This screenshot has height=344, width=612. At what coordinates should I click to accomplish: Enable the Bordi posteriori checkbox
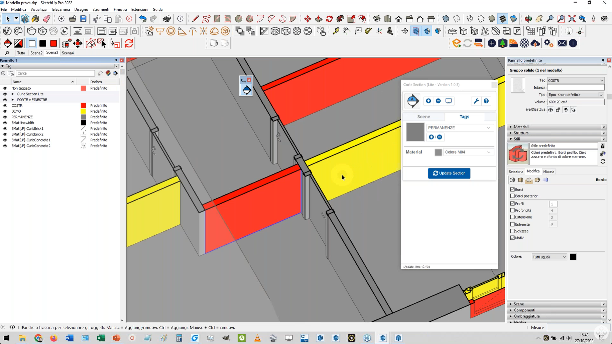pos(512,196)
